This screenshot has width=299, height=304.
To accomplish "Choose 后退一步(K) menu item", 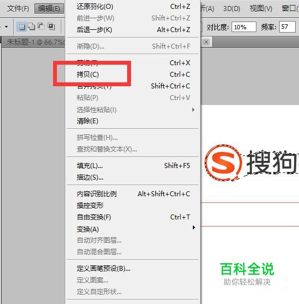I will point(133,30).
